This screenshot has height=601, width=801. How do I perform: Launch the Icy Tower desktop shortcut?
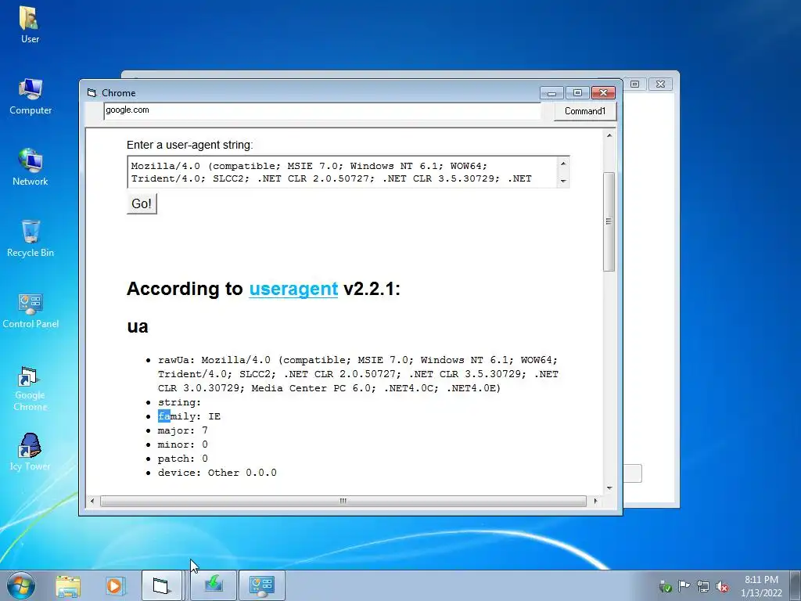pyautogui.click(x=31, y=452)
